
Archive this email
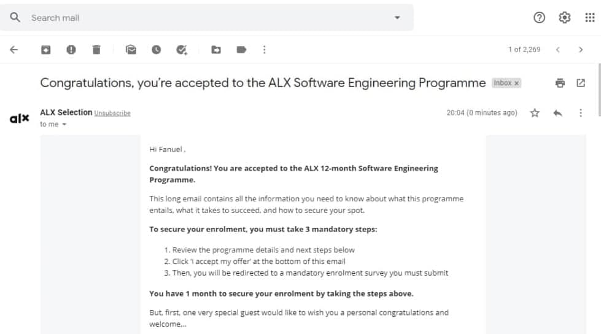click(x=45, y=50)
